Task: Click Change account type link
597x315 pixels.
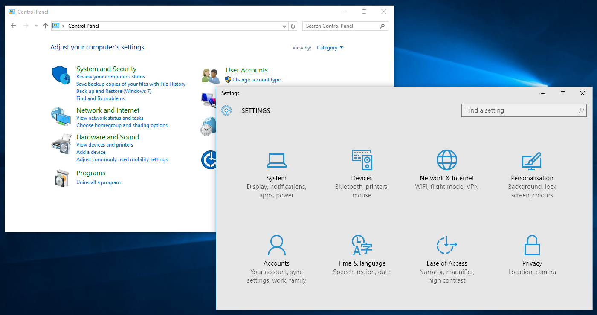Action: point(256,80)
